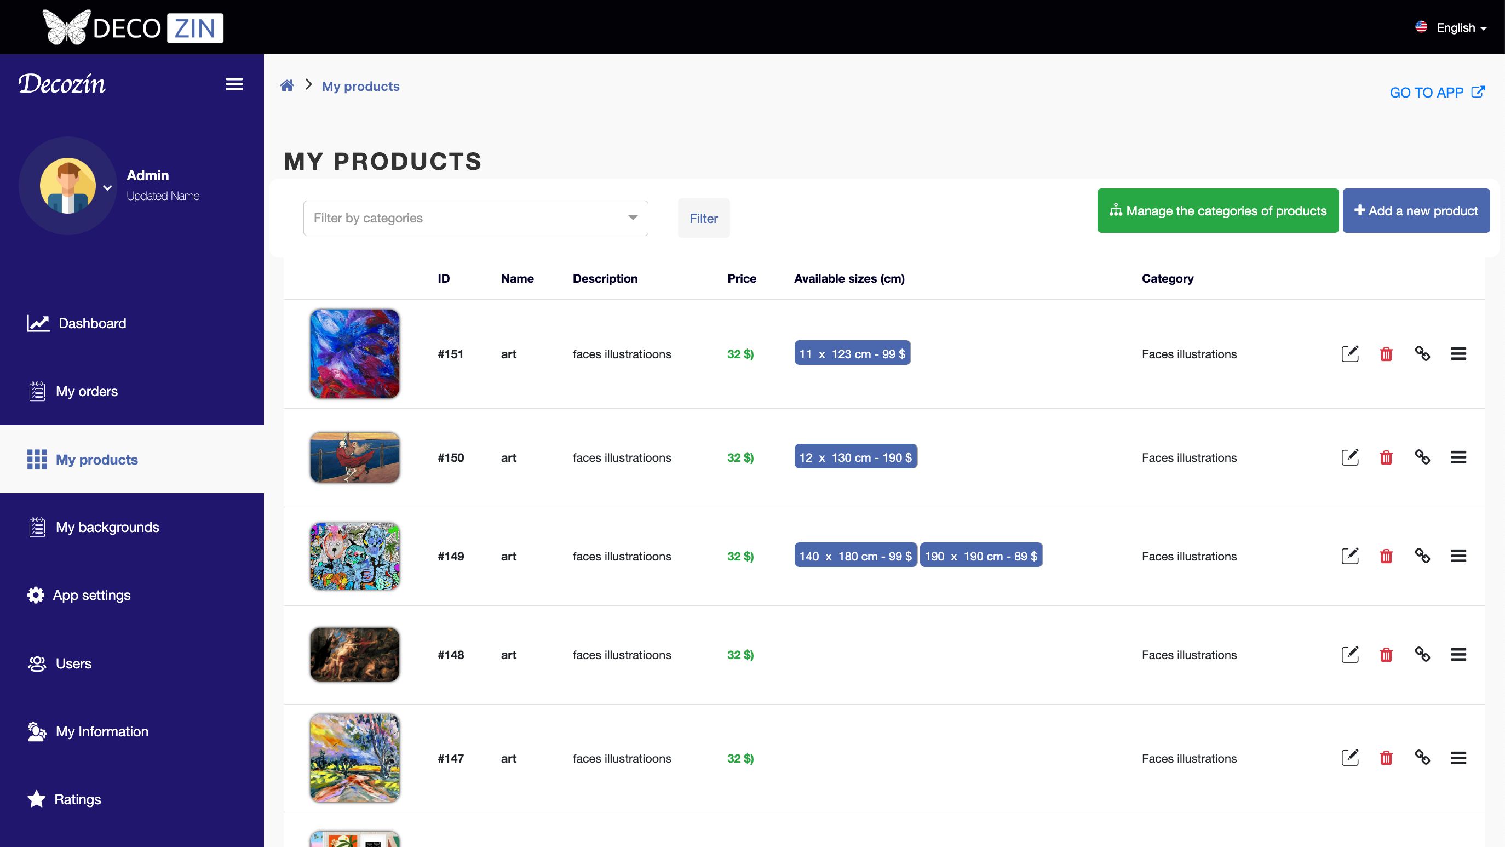Click the Add a new product button
Viewport: 1505px width, 847px height.
(1416, 210)
